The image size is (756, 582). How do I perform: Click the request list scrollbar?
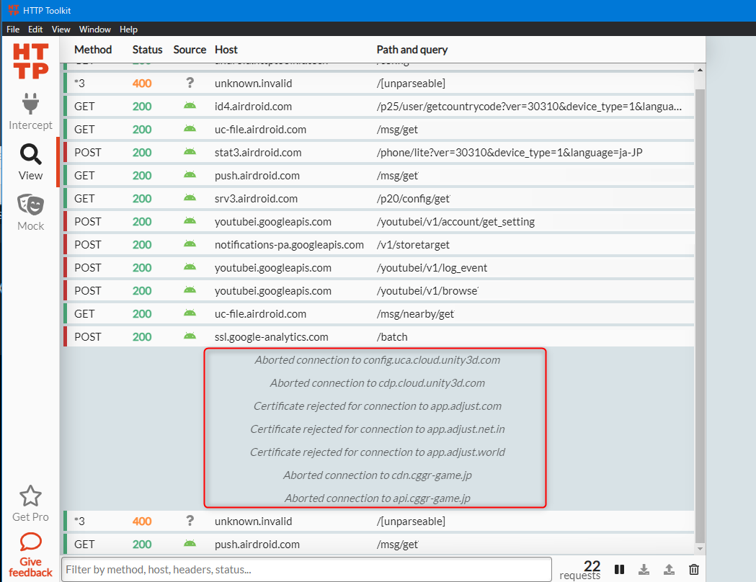coord(698,288)
